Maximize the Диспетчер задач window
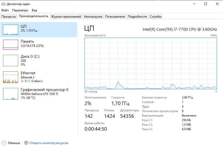Screen dimensions: 223x149 [x=206, y=4]
